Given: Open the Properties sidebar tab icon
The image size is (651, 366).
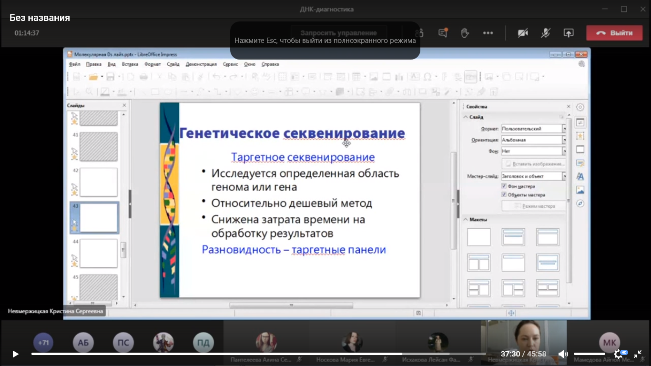Looking at the screenshot, I should click(580, 122).
